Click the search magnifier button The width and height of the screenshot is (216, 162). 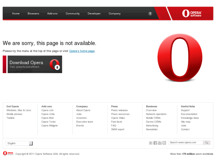[206, 143]
